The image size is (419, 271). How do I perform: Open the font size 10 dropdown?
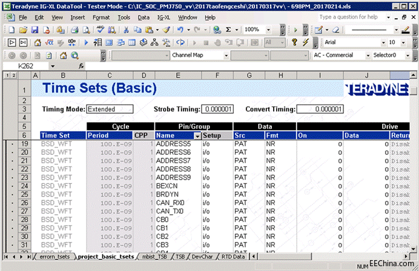[x=403, y=42]
